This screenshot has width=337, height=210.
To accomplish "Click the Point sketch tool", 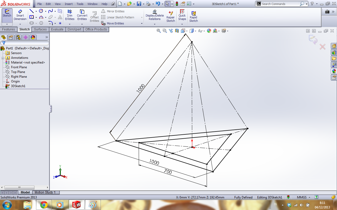I will (x=60, y=23).
